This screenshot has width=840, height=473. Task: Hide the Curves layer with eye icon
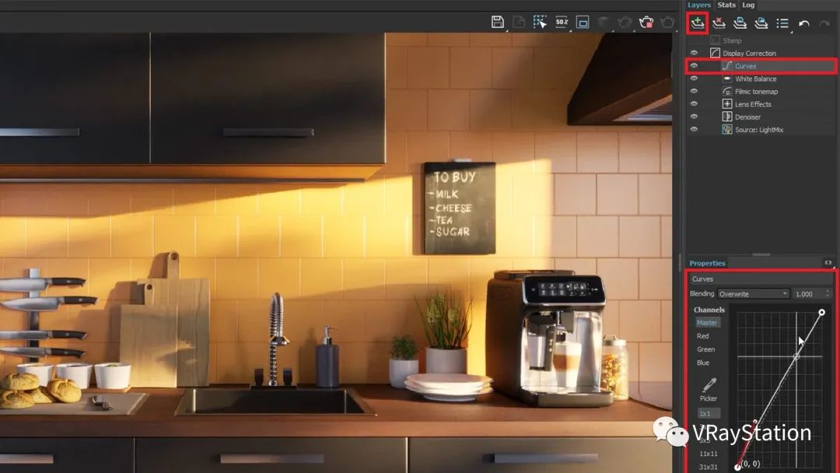(x=694, y=66)
